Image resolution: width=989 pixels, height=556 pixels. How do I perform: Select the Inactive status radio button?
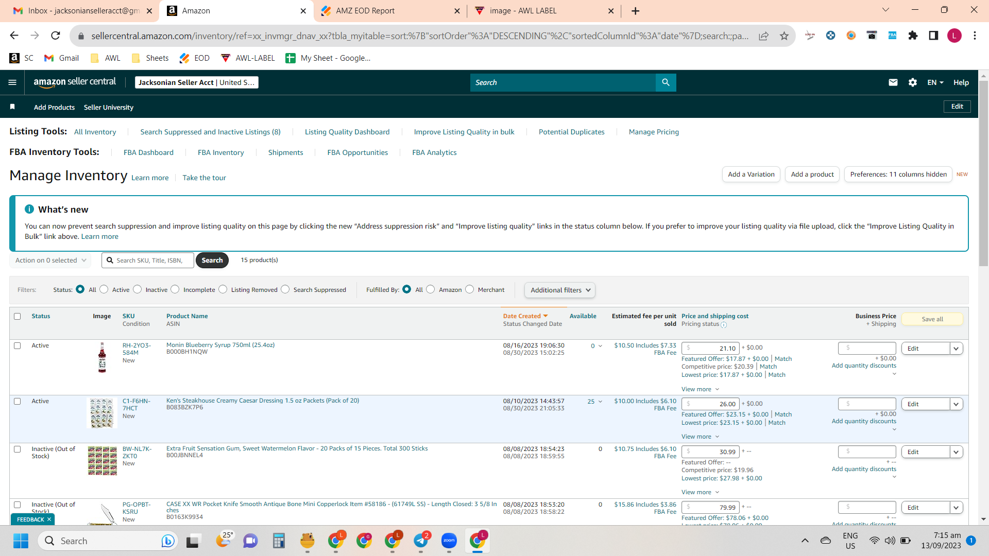(138, 289)
